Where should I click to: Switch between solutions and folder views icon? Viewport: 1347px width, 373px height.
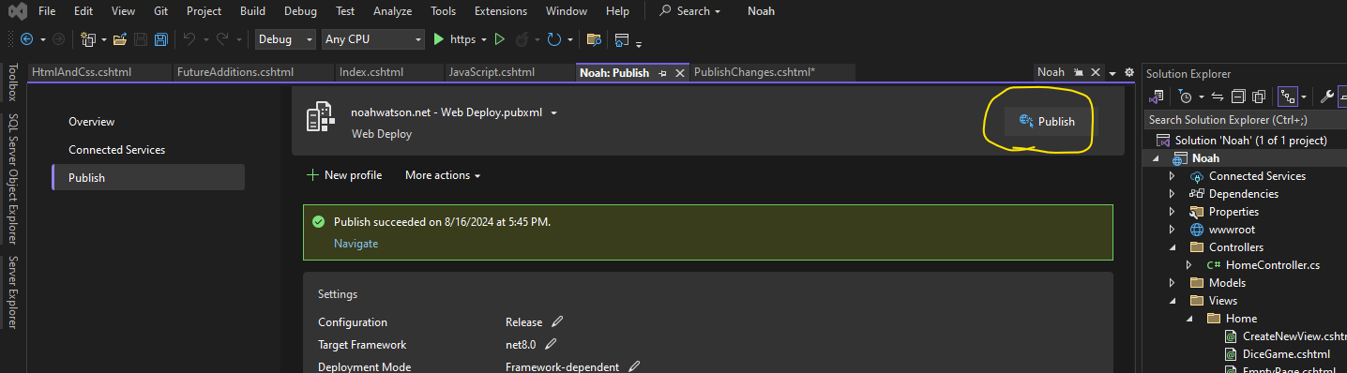coord(1157,96)
